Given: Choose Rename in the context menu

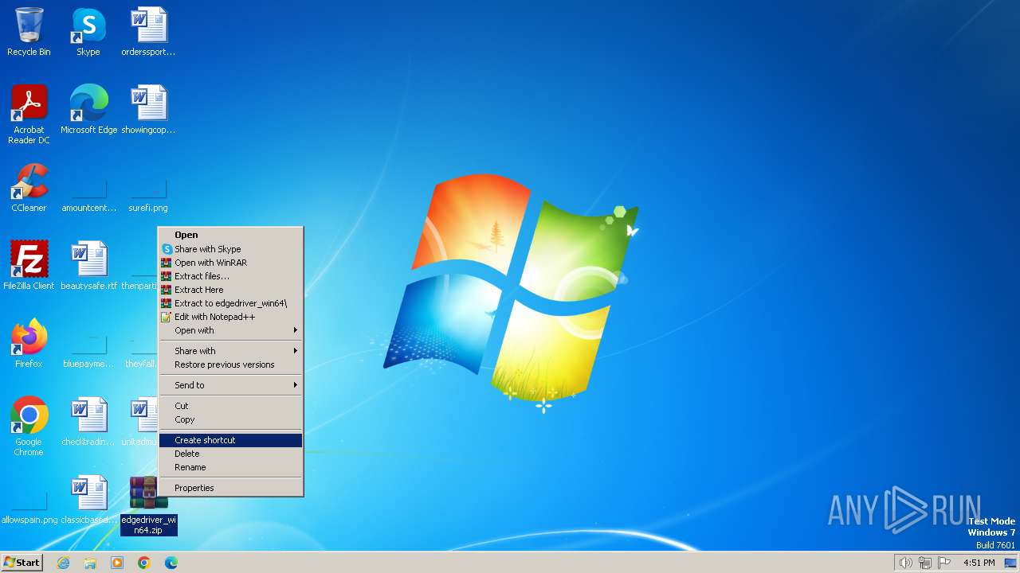Looking at the screenshot, I should pyautogui.click(x=230, y=467).
